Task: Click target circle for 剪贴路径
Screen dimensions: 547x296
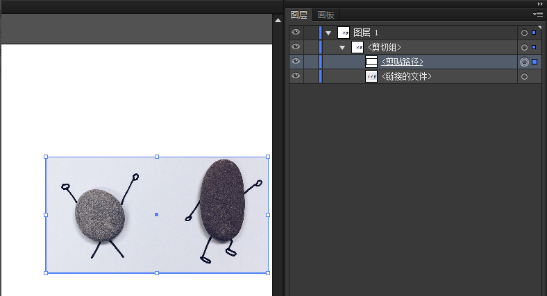Action: pos(524,62)
